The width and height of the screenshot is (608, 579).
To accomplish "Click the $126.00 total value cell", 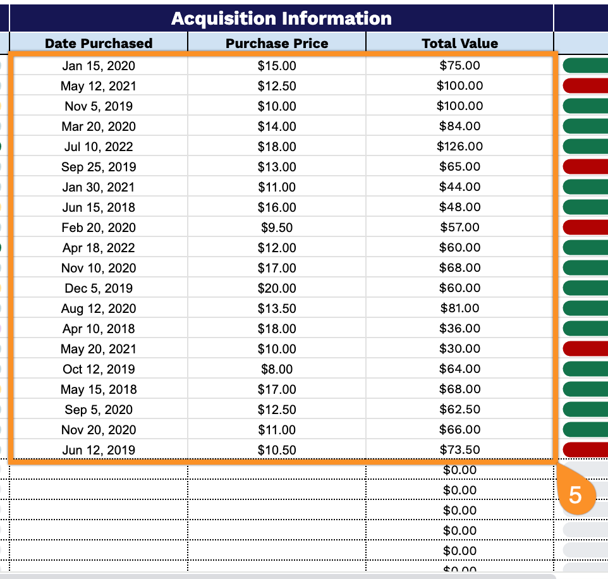I will point(459,147).
